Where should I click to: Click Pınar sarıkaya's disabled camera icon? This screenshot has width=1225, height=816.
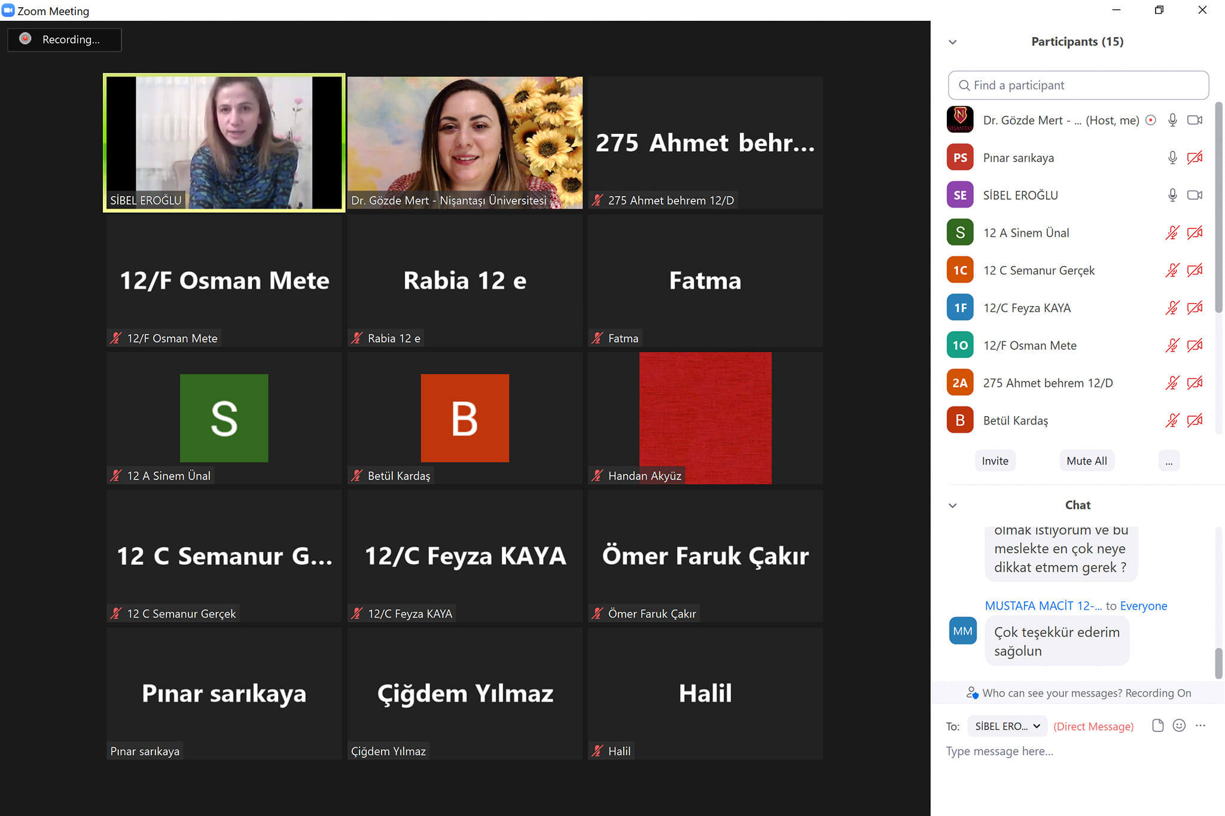coord(1194,158)
